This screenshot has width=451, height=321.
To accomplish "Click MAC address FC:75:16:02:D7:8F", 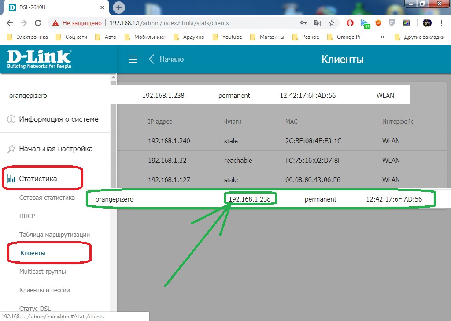I will [313, 160].
